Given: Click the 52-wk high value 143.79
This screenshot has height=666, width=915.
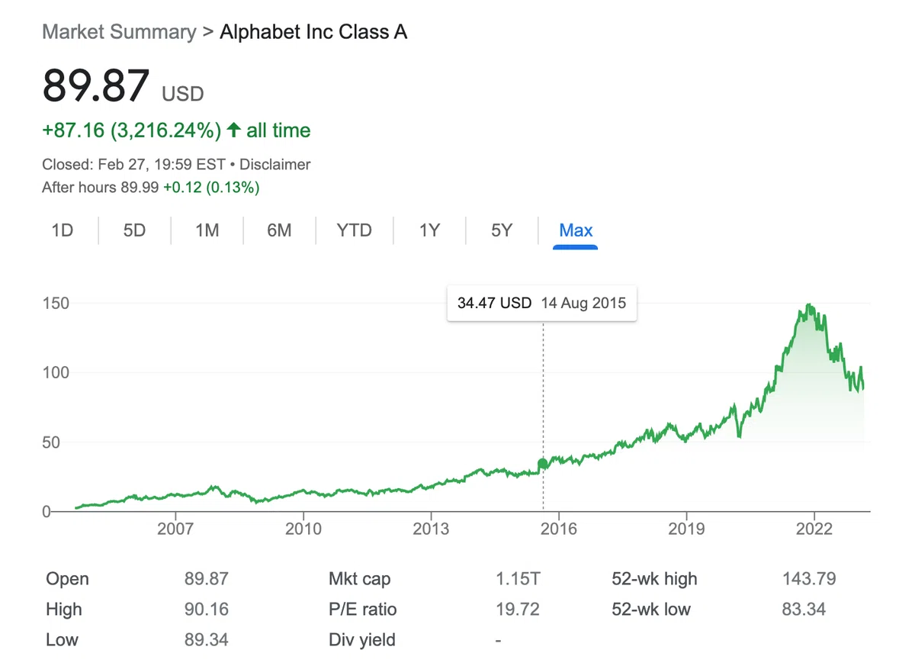Looking at the screenshot, I should coord(809,579).
